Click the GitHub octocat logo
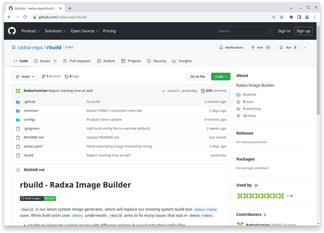324x233 pixels. pos(12,31)
